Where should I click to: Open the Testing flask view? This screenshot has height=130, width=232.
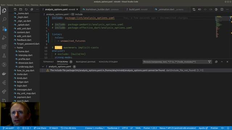click(x=4, y=56)
